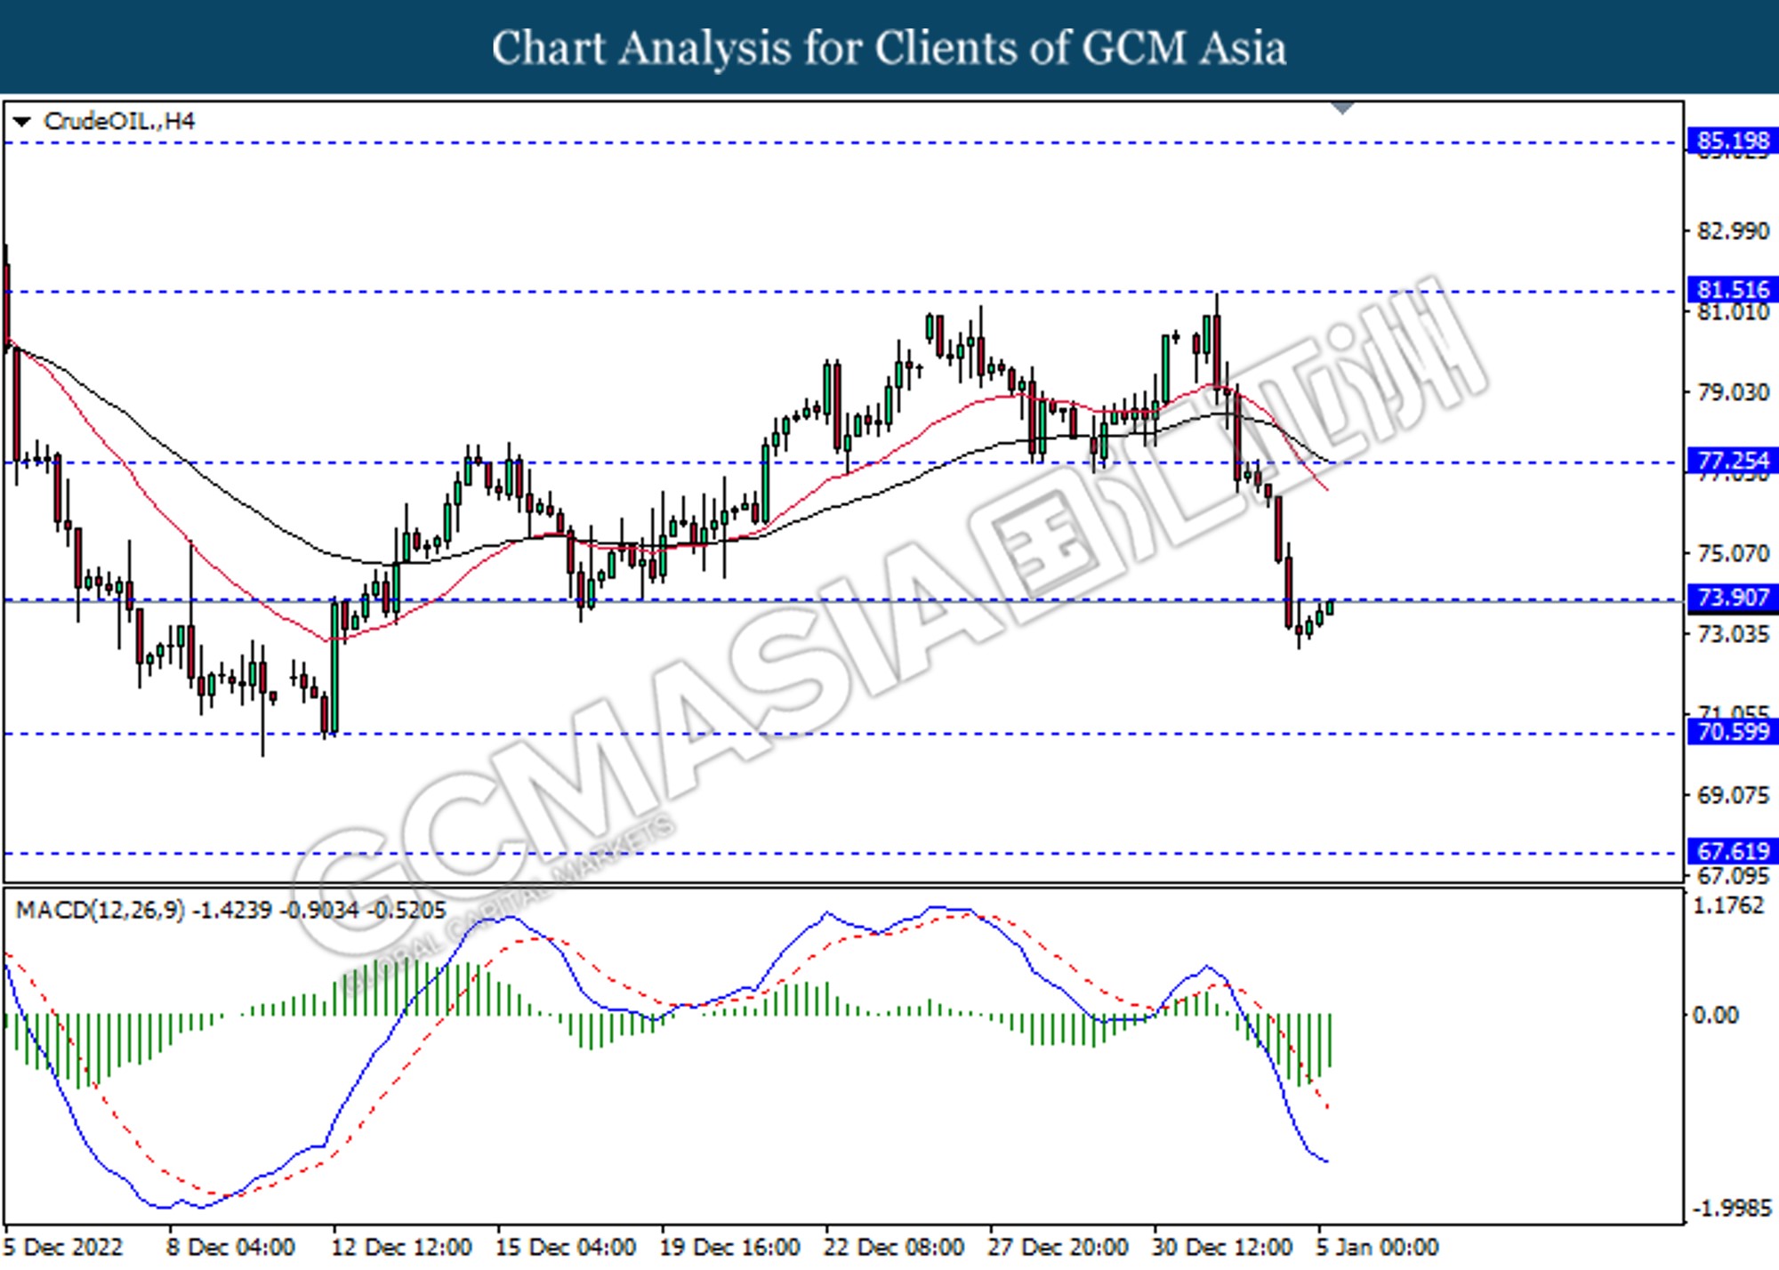Select the 85.198 price level label

click(x=1733, y=141)
